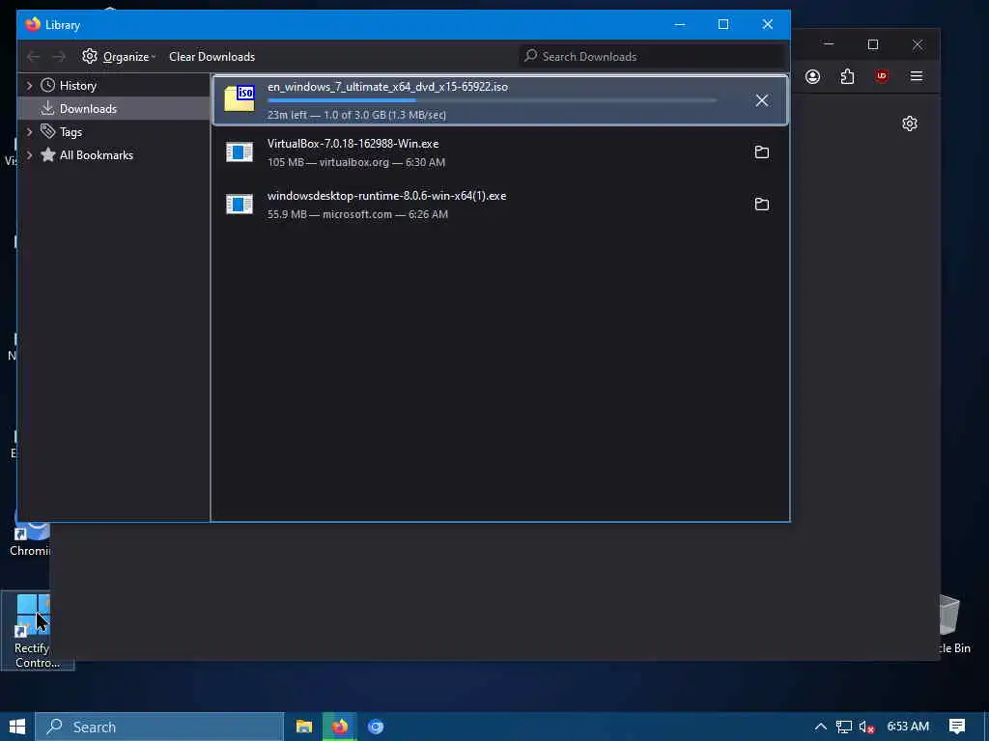The image size is (989, 741).
Task: Show windowsdesktop-runtime download in folder
Action: coord(761,205)
